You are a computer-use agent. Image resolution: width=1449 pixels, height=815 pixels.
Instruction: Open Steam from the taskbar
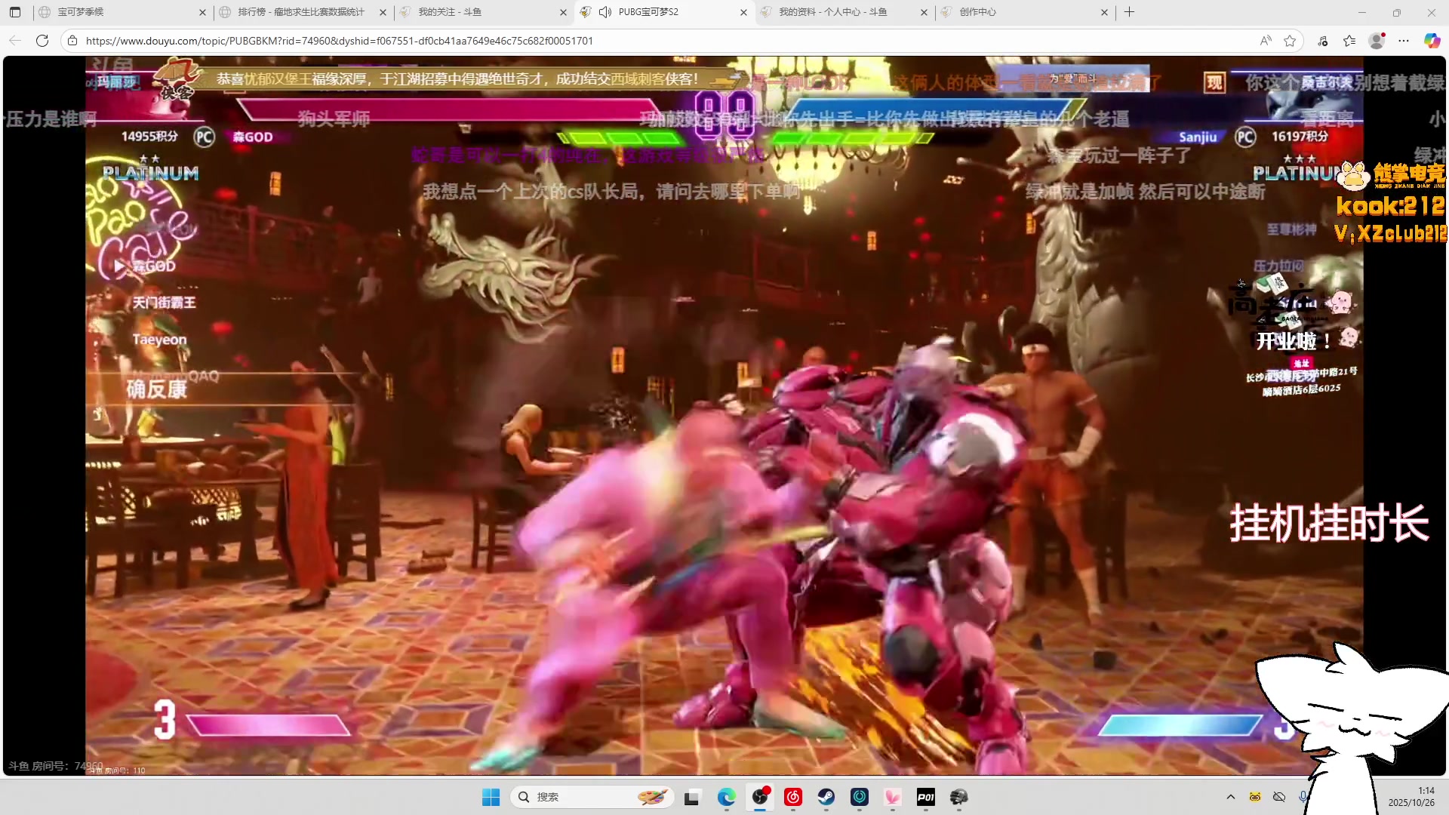[x=826, y=797]
